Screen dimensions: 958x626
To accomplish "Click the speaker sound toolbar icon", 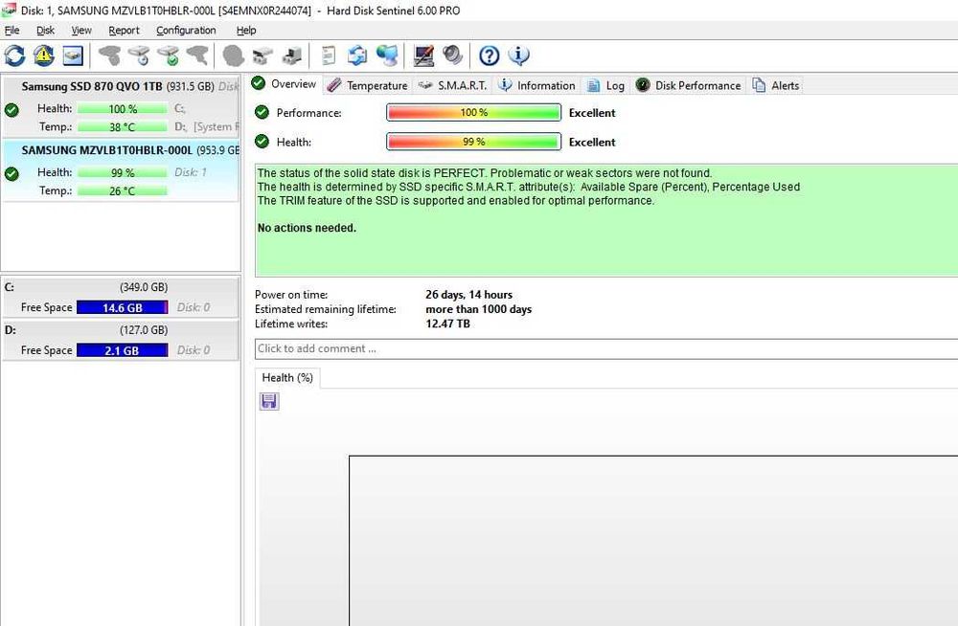I will pos(453,56).
